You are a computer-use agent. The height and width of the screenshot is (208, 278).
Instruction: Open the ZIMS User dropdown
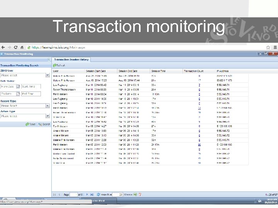(47, 75)
